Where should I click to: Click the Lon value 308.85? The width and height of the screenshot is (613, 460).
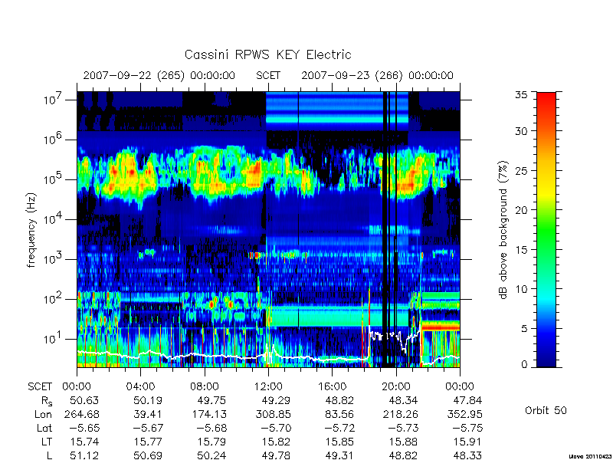[273, 414]
